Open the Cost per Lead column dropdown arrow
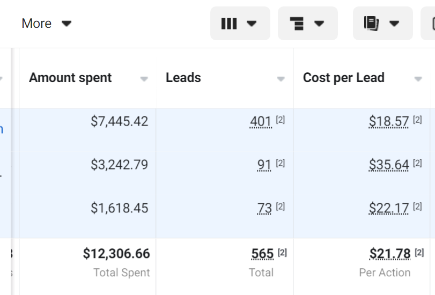435x295 pixels. tap(418, 79)
